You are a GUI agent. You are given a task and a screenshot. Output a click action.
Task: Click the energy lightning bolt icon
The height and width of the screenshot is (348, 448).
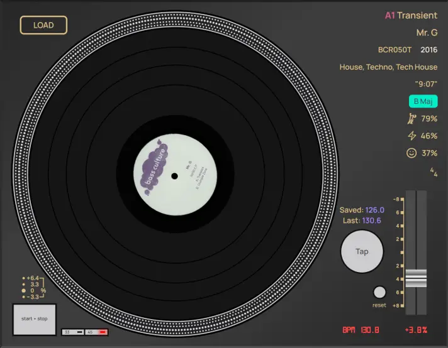[x=412, y=136]
